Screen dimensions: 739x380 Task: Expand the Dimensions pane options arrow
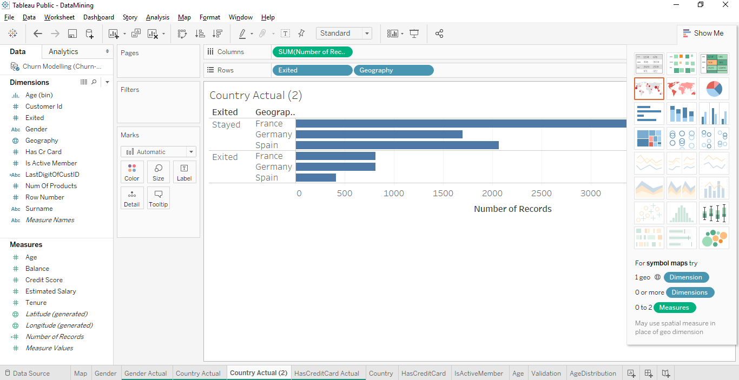click(x=107, y=82)
